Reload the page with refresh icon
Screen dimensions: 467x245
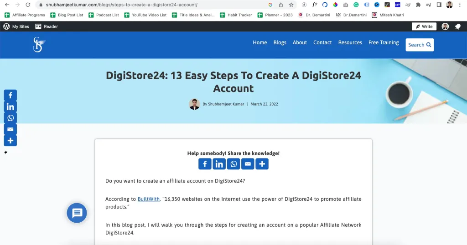click(x=28, y=5)
